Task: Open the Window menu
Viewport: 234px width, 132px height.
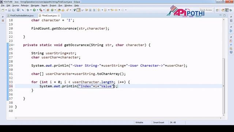Action: click(68, 5)
